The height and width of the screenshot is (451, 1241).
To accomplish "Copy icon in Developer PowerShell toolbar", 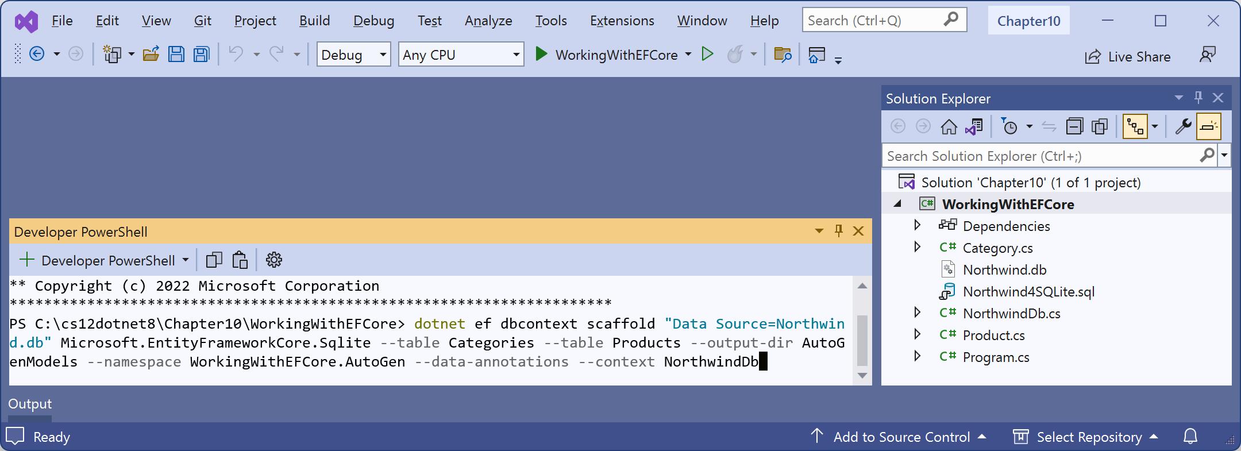I will [x=214, y=260].
